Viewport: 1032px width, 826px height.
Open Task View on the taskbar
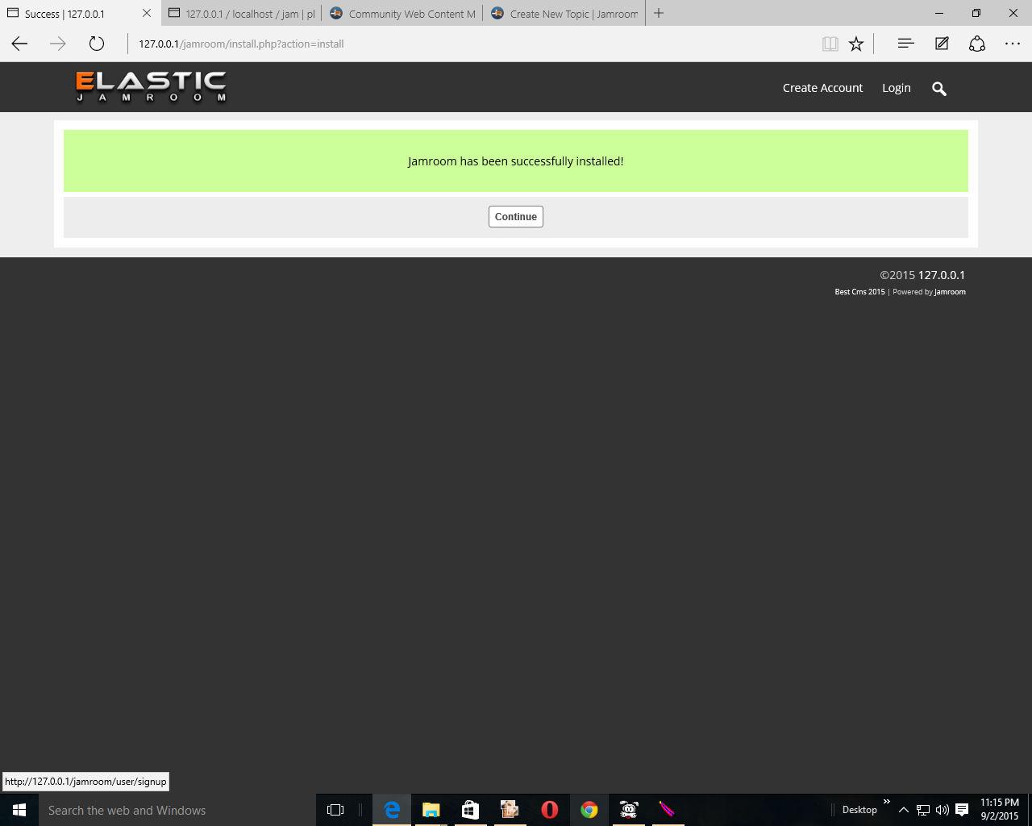click(335, 810)
